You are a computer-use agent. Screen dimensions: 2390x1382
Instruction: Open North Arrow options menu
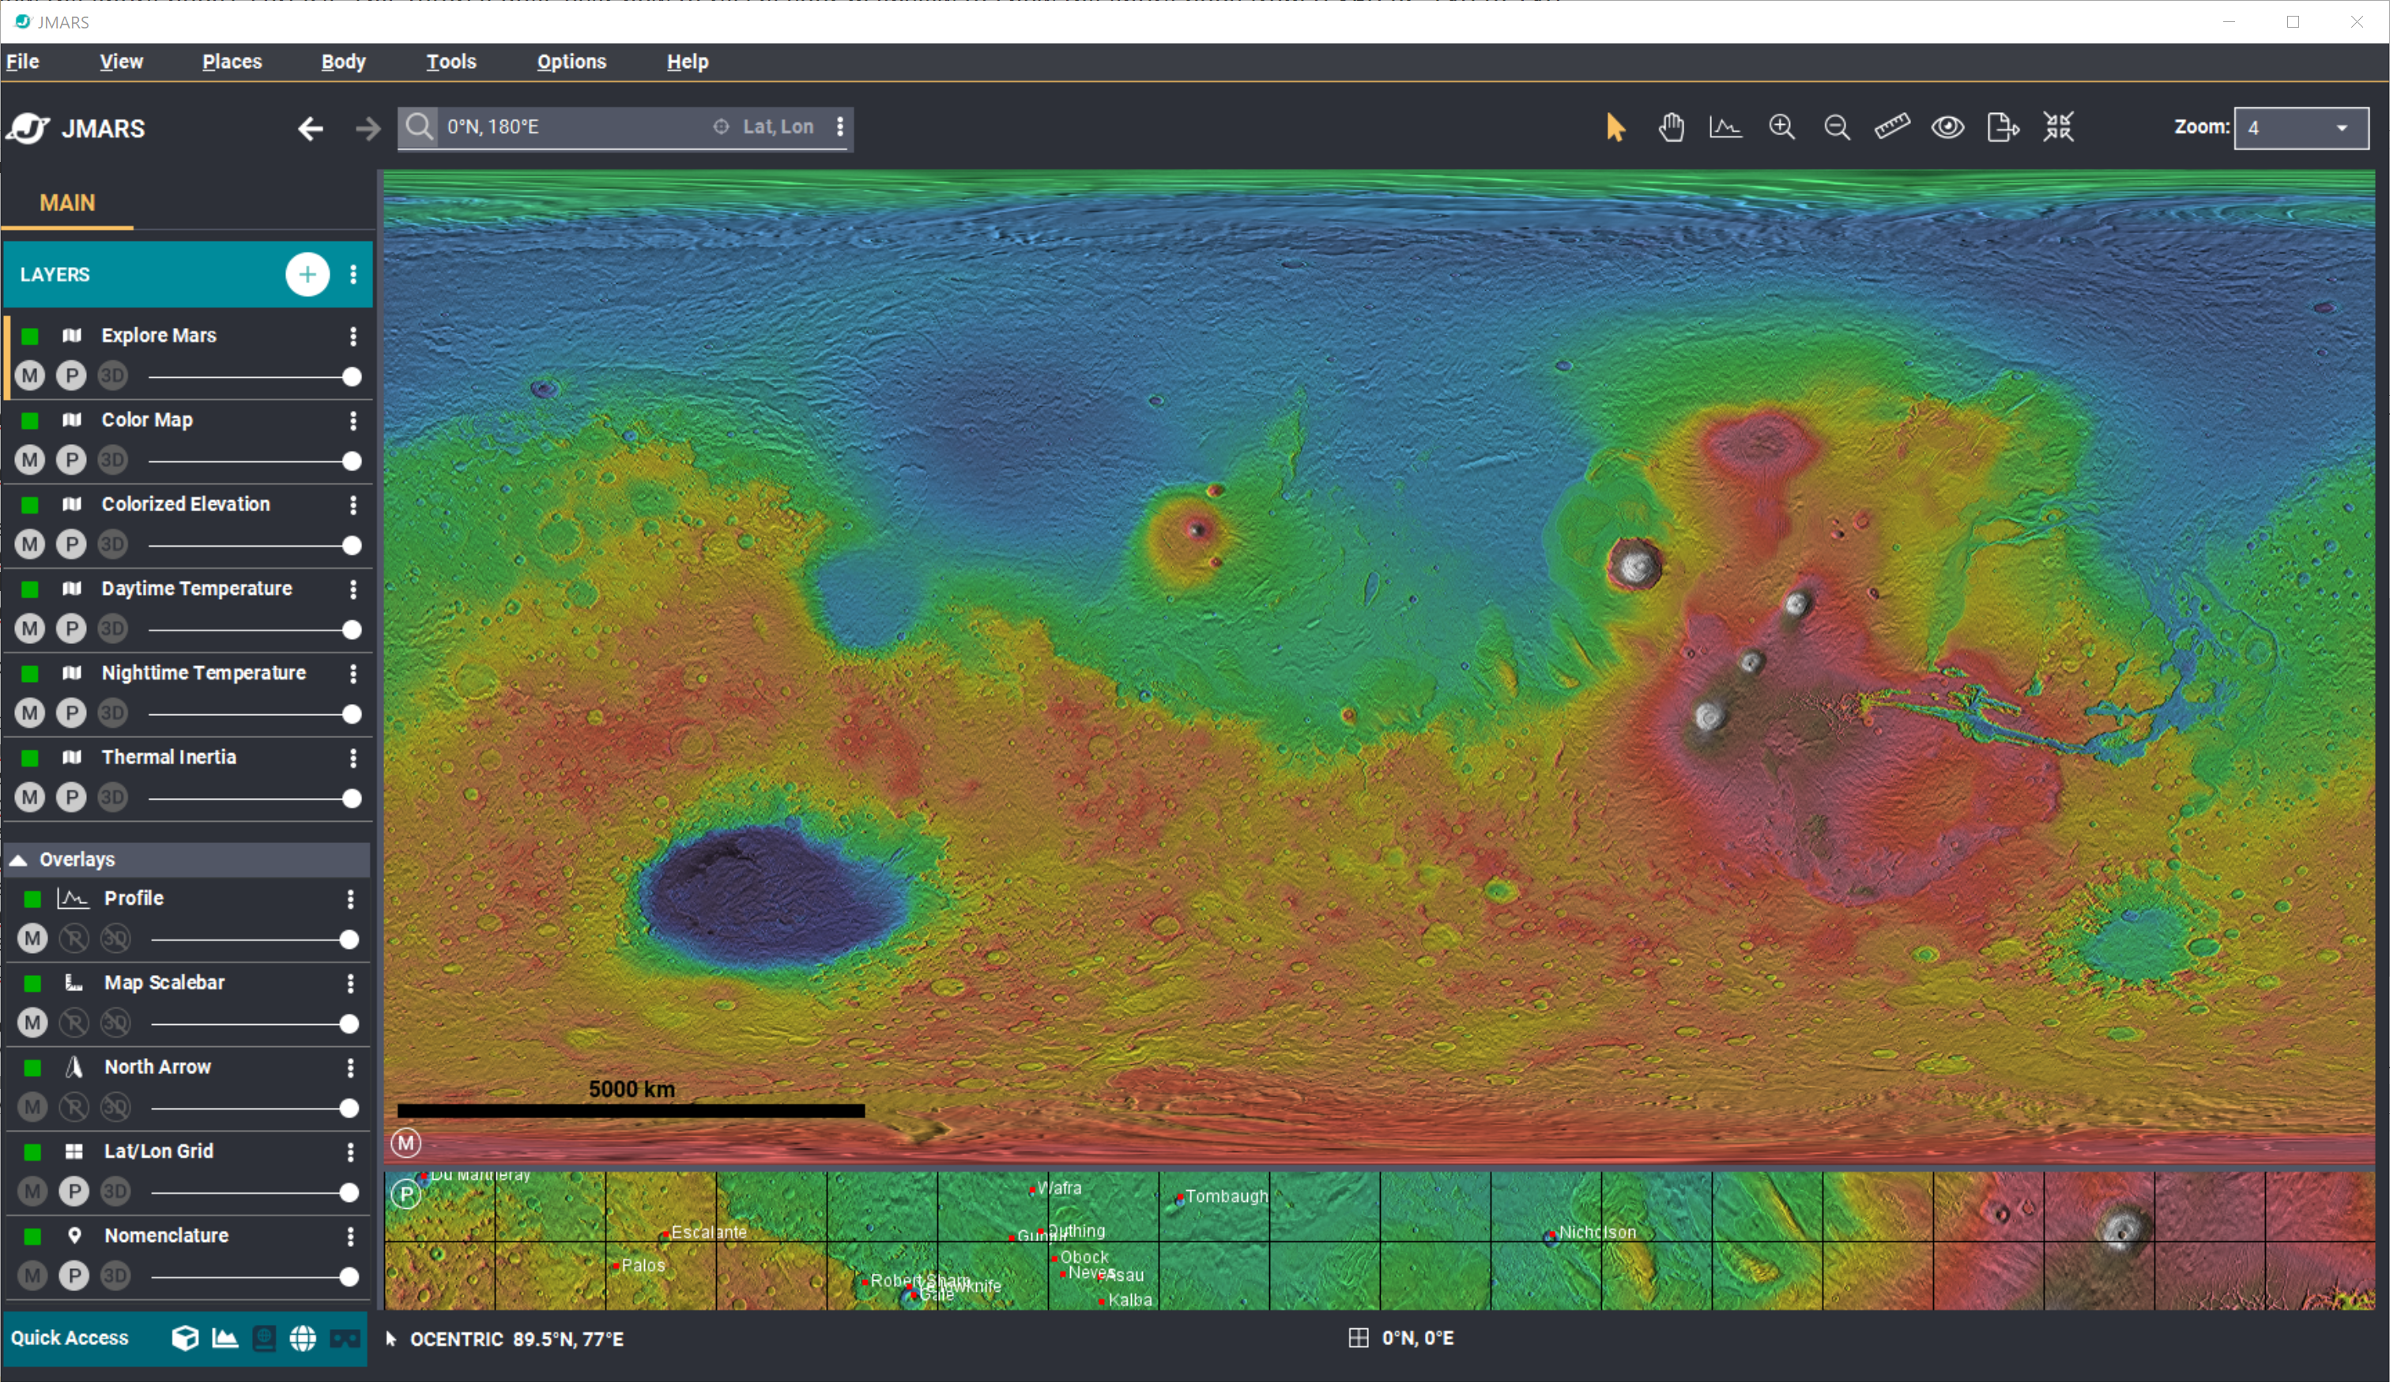(351, 1068)
